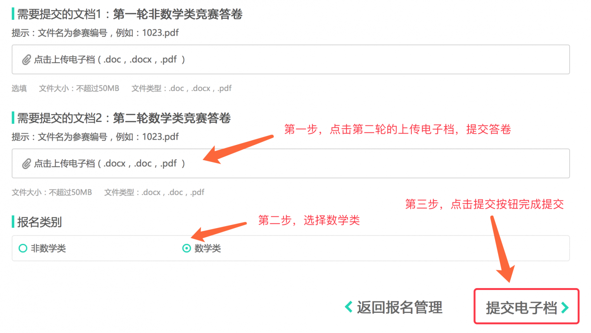This screenshot has height=333, width=591.
Task: Click the red arrow pointing to 提交电子档
Action: click(x=503, y=249)
